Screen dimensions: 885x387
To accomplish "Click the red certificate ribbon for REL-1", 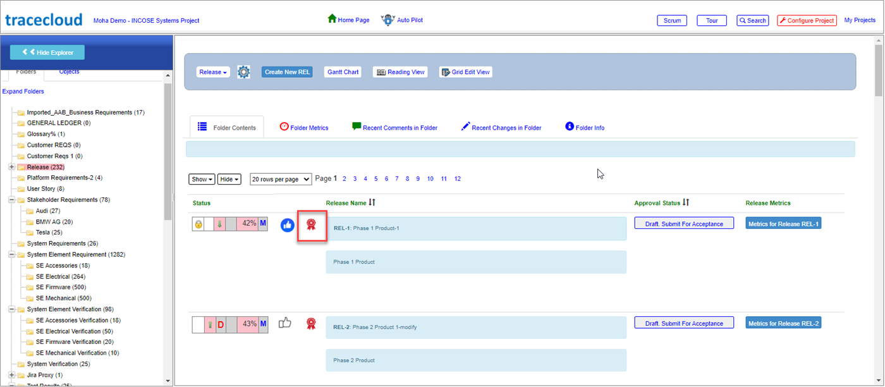I will tap(311, 224).
